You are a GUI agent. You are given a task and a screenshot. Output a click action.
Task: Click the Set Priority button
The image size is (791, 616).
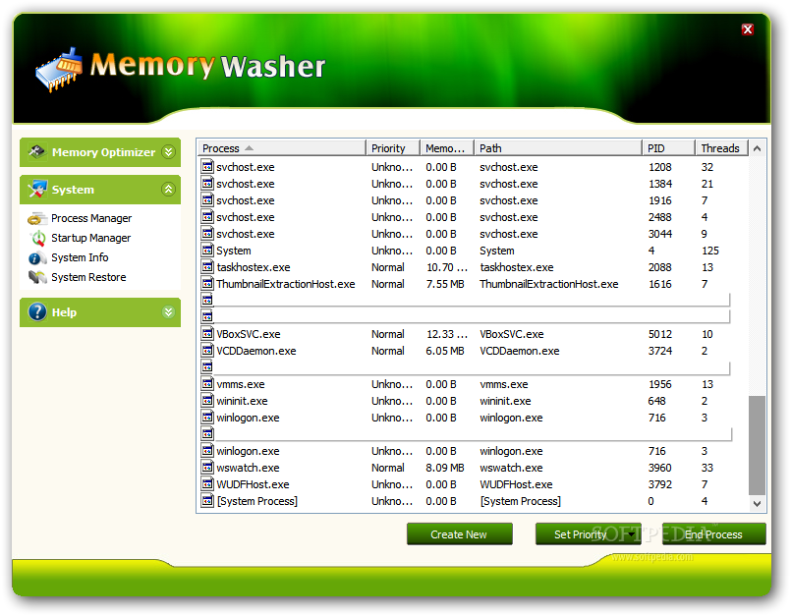(588, 534)
